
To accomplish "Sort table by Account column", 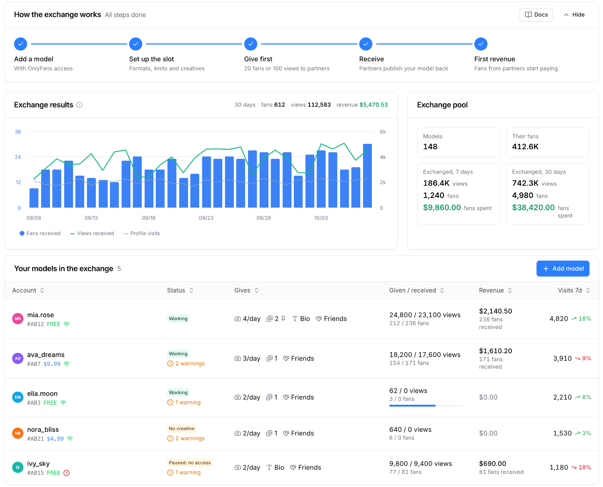I will click(x=28, y=291).
